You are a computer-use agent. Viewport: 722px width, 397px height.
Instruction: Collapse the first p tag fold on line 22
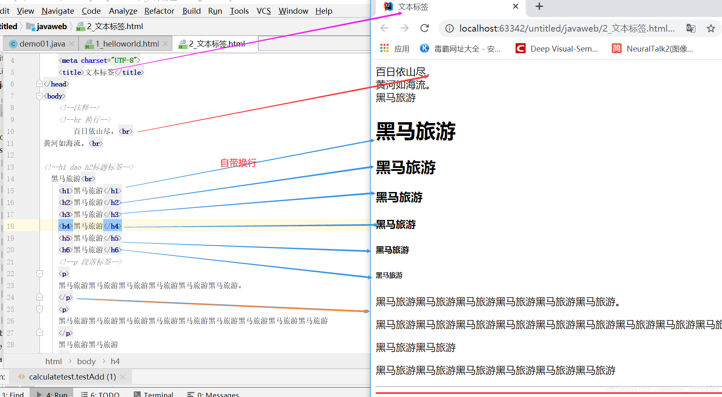(x=40, y=274)
